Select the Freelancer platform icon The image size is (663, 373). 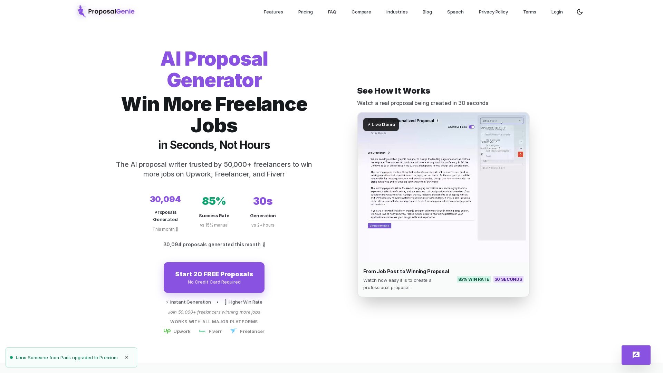233,331
